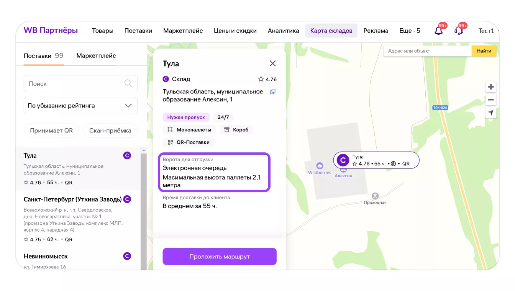Expand the Еще · 5 menu
Screen dimensions: 515x291
[409, 31]
